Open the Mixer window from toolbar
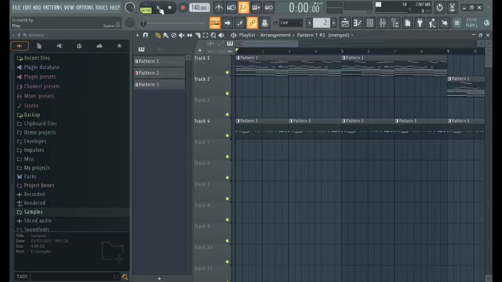This screenshot has width=502, height=282. coord(382,23)
